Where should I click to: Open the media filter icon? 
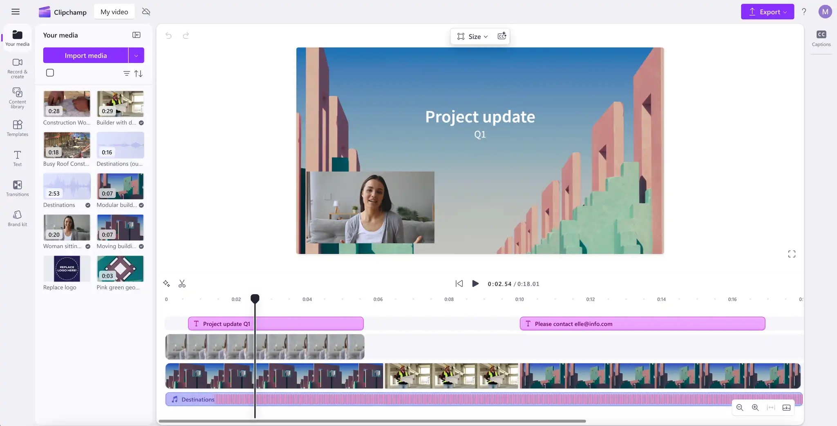(x=127, y=73)
